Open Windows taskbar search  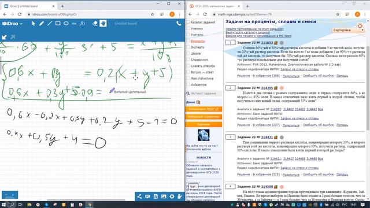12,205
